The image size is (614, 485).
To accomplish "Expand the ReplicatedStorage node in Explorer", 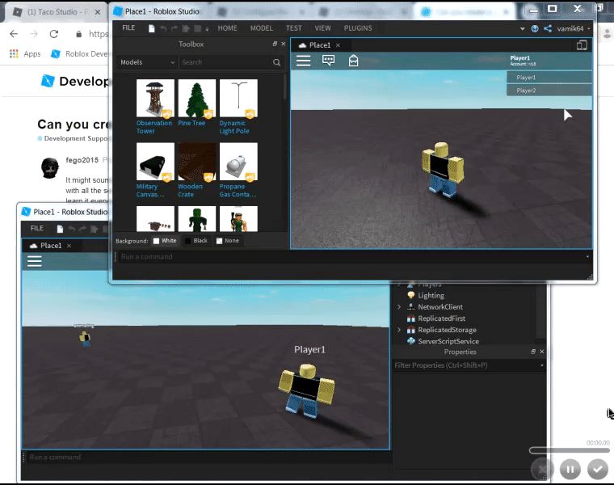I will pyautogui.click(x=399, y=330).
